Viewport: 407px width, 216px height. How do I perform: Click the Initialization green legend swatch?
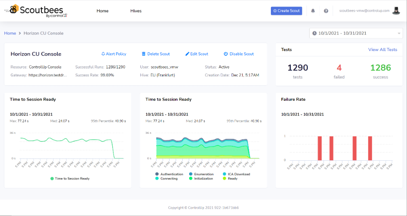(190, 179)
